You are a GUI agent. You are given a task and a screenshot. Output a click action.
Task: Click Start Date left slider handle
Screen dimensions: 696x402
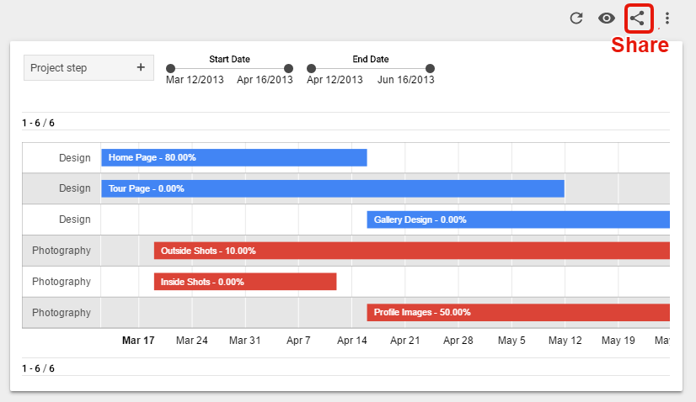click(x=170, y=68)
